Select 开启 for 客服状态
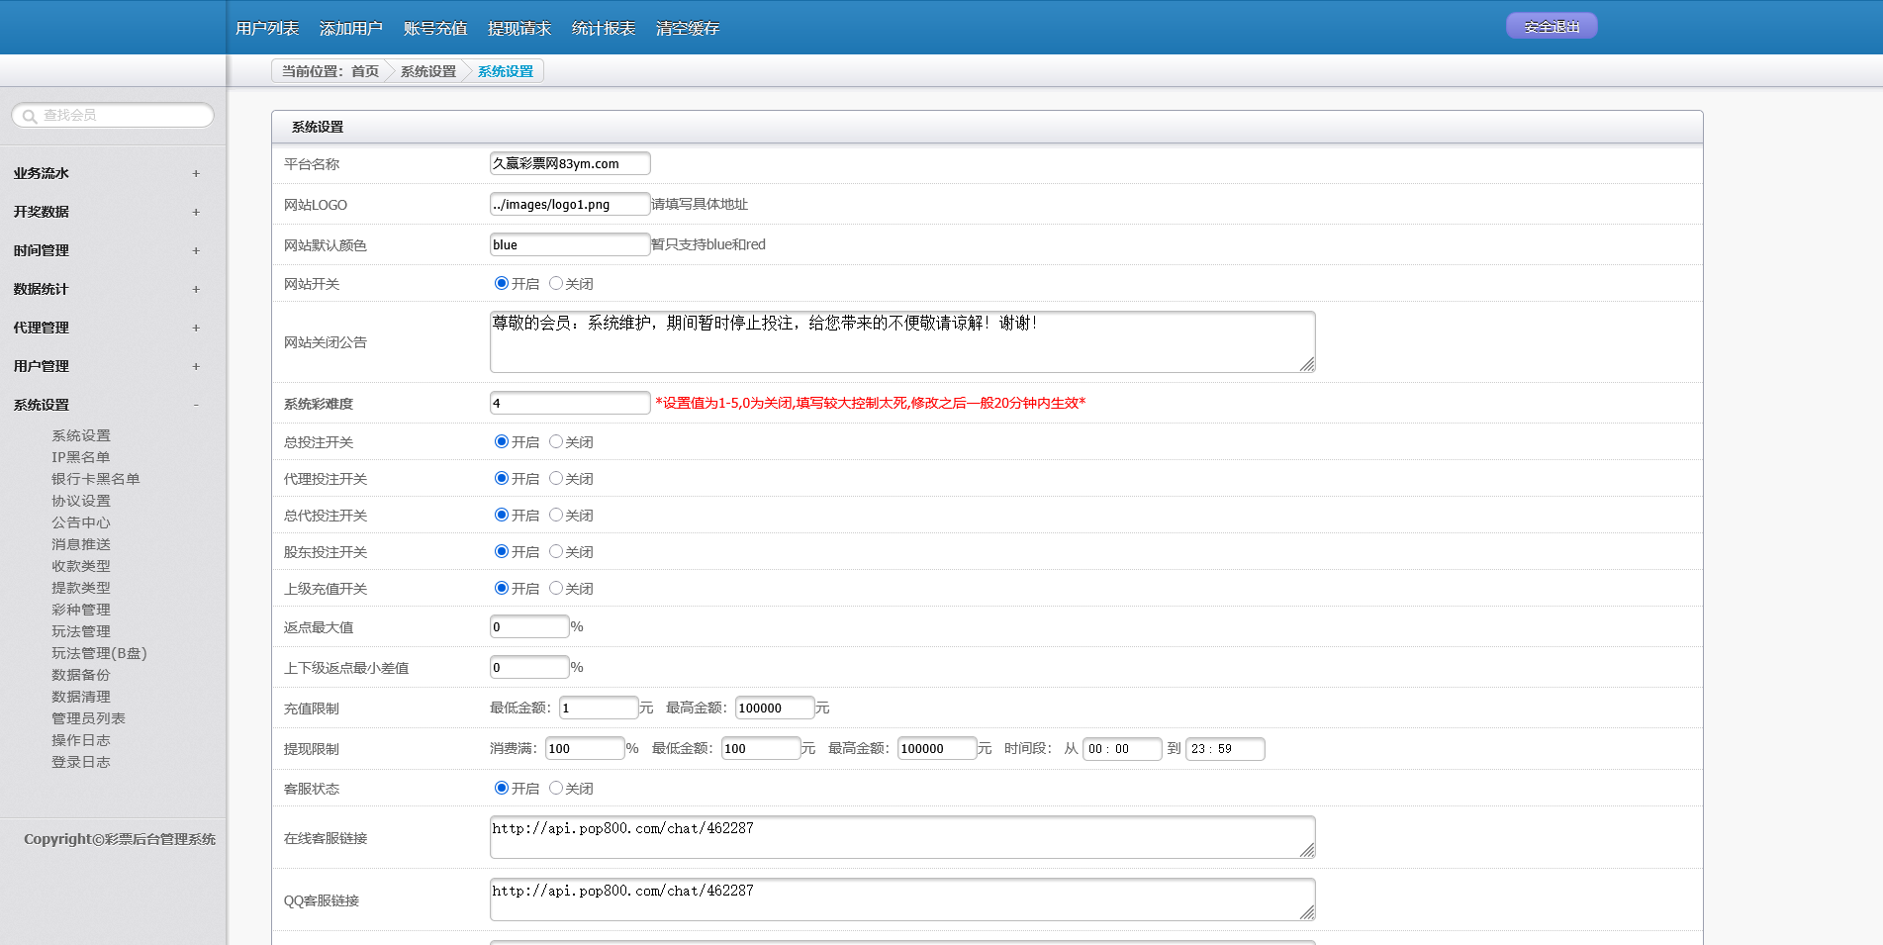Image resolution: width=1883 pixels, height=945 pixels. click(x=502, y=788)
